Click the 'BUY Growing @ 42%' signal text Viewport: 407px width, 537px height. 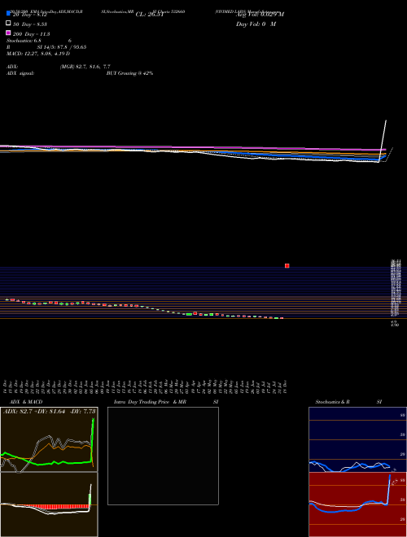[129, 73]
